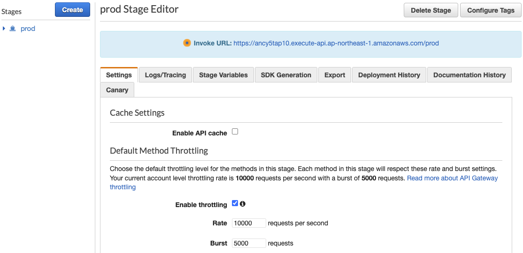This screenshot has width=523, height=253.
Task: Click the Create stage button
Action: coord(72,10)
